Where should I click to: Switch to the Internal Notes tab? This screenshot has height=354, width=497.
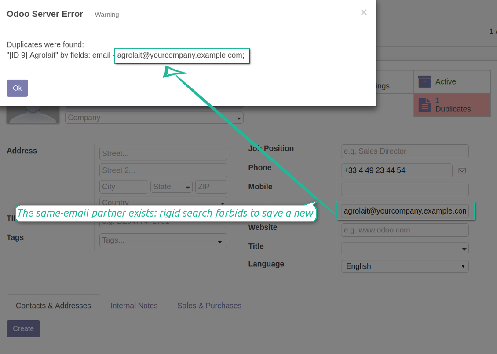[134, 306]
